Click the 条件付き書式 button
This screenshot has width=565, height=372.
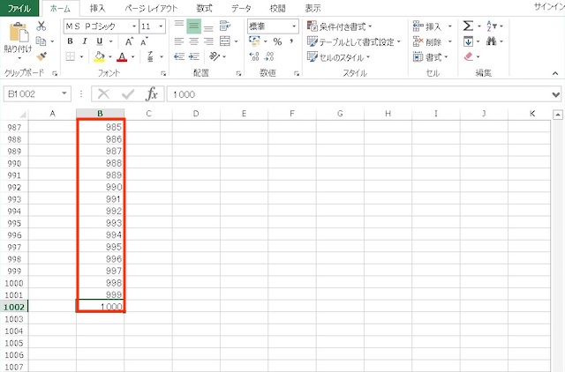(x=340, y=26)
